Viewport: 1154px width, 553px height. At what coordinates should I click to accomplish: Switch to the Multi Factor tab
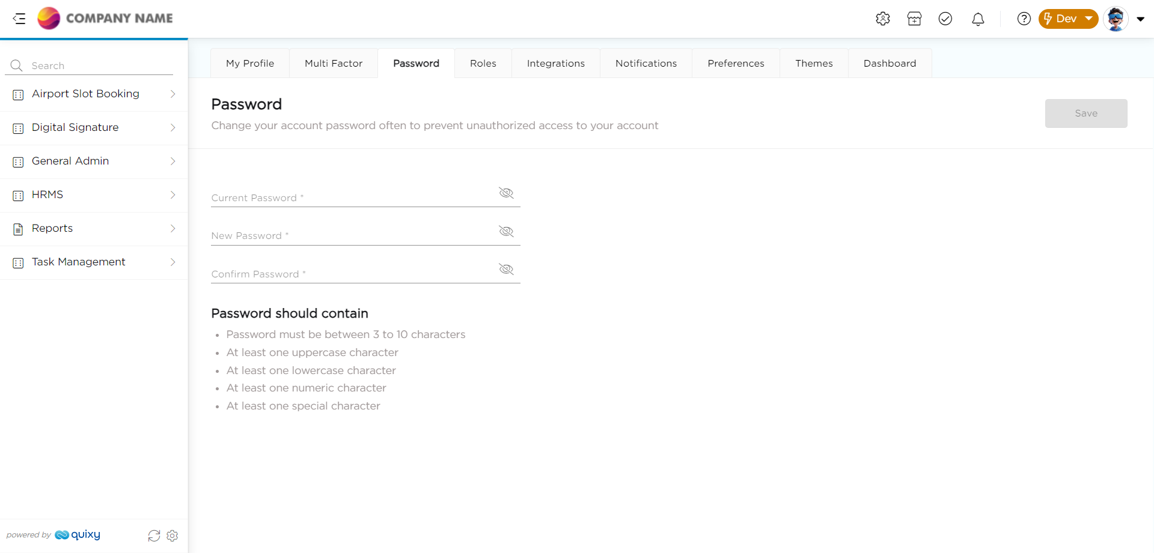point(334,64)
